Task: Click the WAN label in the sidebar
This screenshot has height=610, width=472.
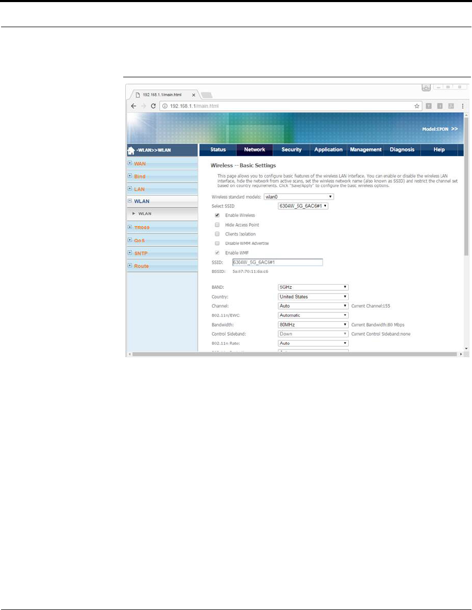Action: click(140, 164)
